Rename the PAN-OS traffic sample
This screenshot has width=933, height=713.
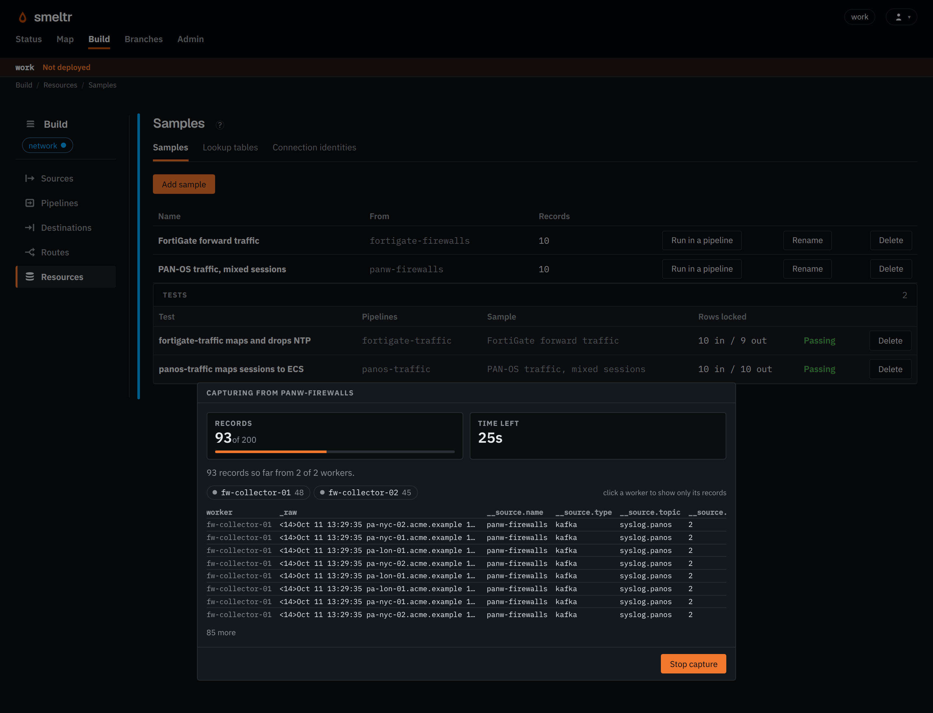[807, 269]
